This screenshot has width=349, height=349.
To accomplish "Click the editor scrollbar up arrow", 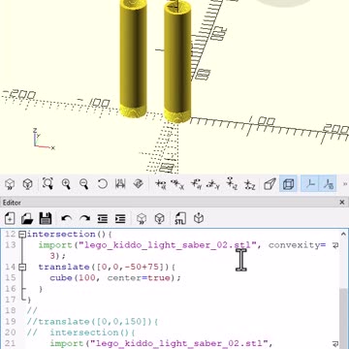I will 343,234.
